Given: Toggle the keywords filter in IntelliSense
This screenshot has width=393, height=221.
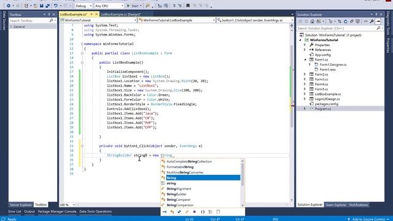Looking at the screenshot, I should tap(210, 212).
